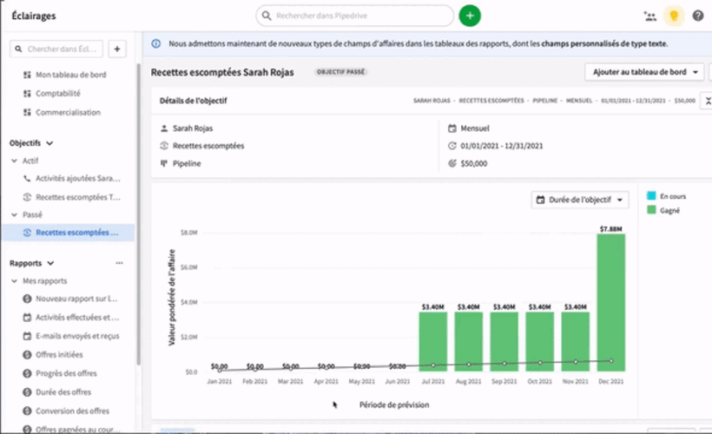This screenshot has width=712, height=434.
Task: Click the plus button beside the sidebar search
Action: 116,49
